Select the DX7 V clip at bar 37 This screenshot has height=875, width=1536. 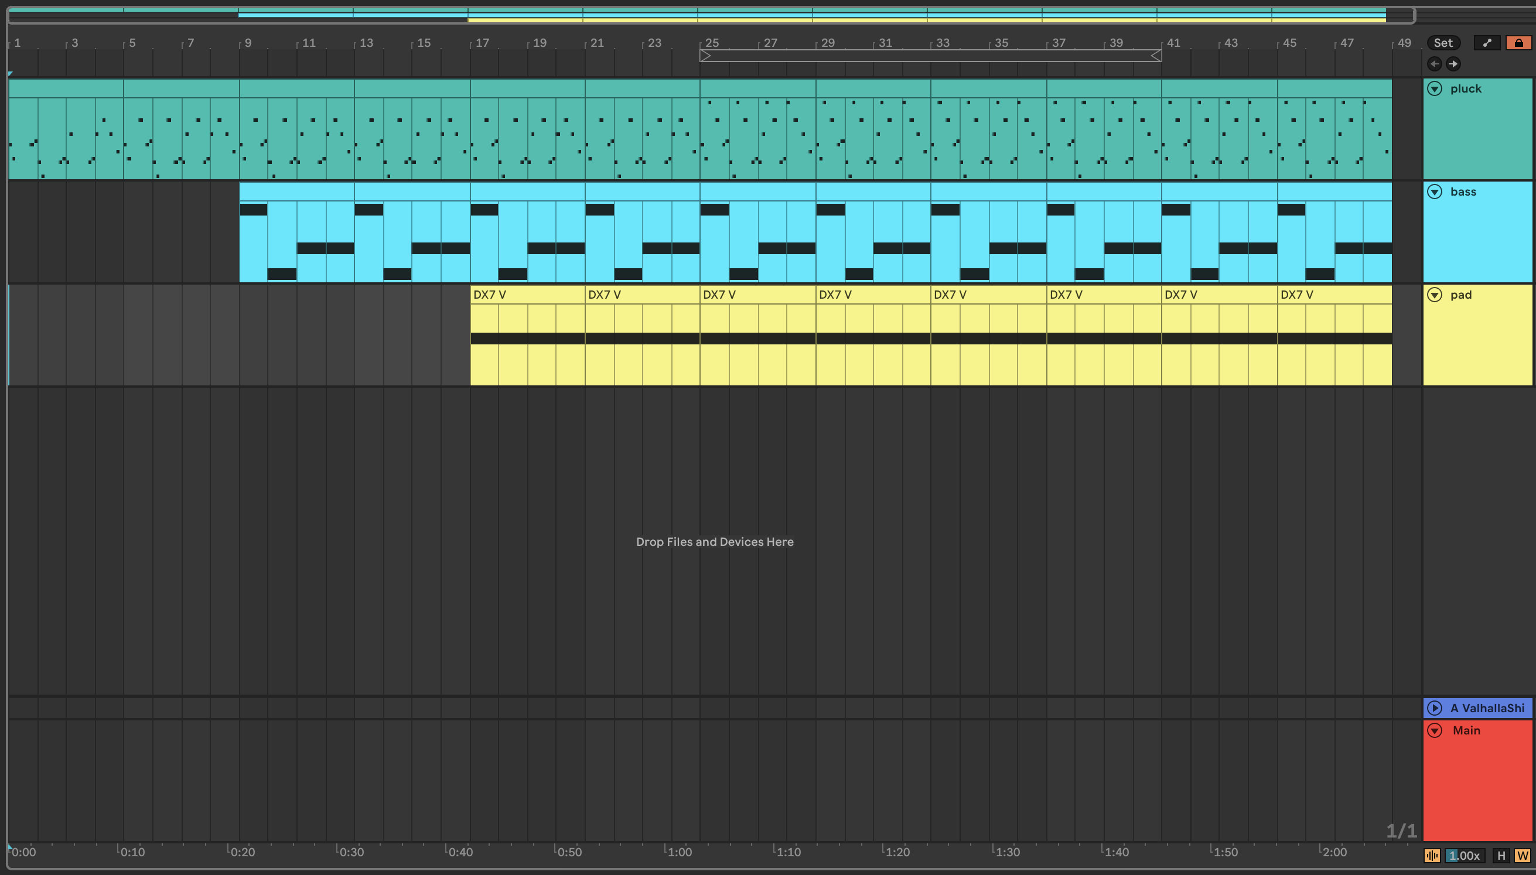click(1104, 295)
